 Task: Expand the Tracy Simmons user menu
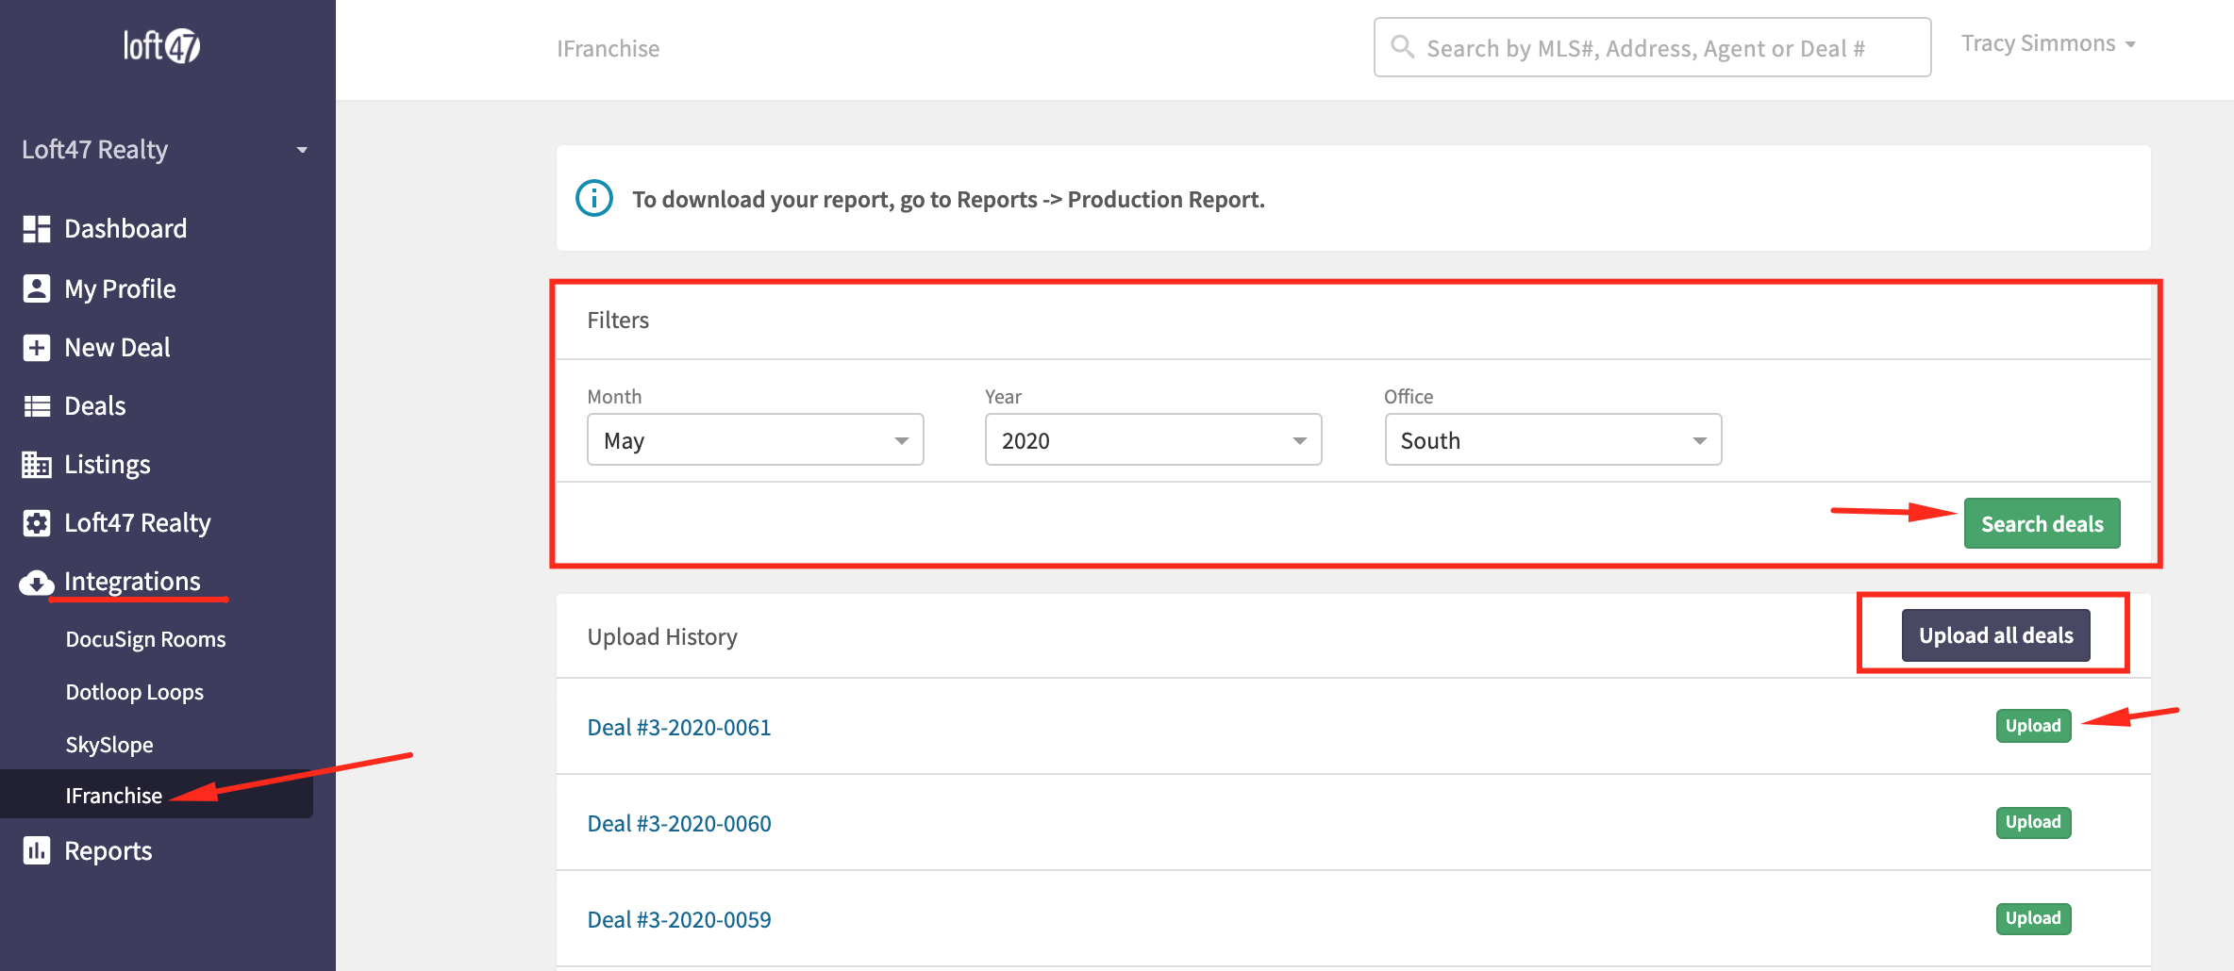click(x=2047, y=44)
